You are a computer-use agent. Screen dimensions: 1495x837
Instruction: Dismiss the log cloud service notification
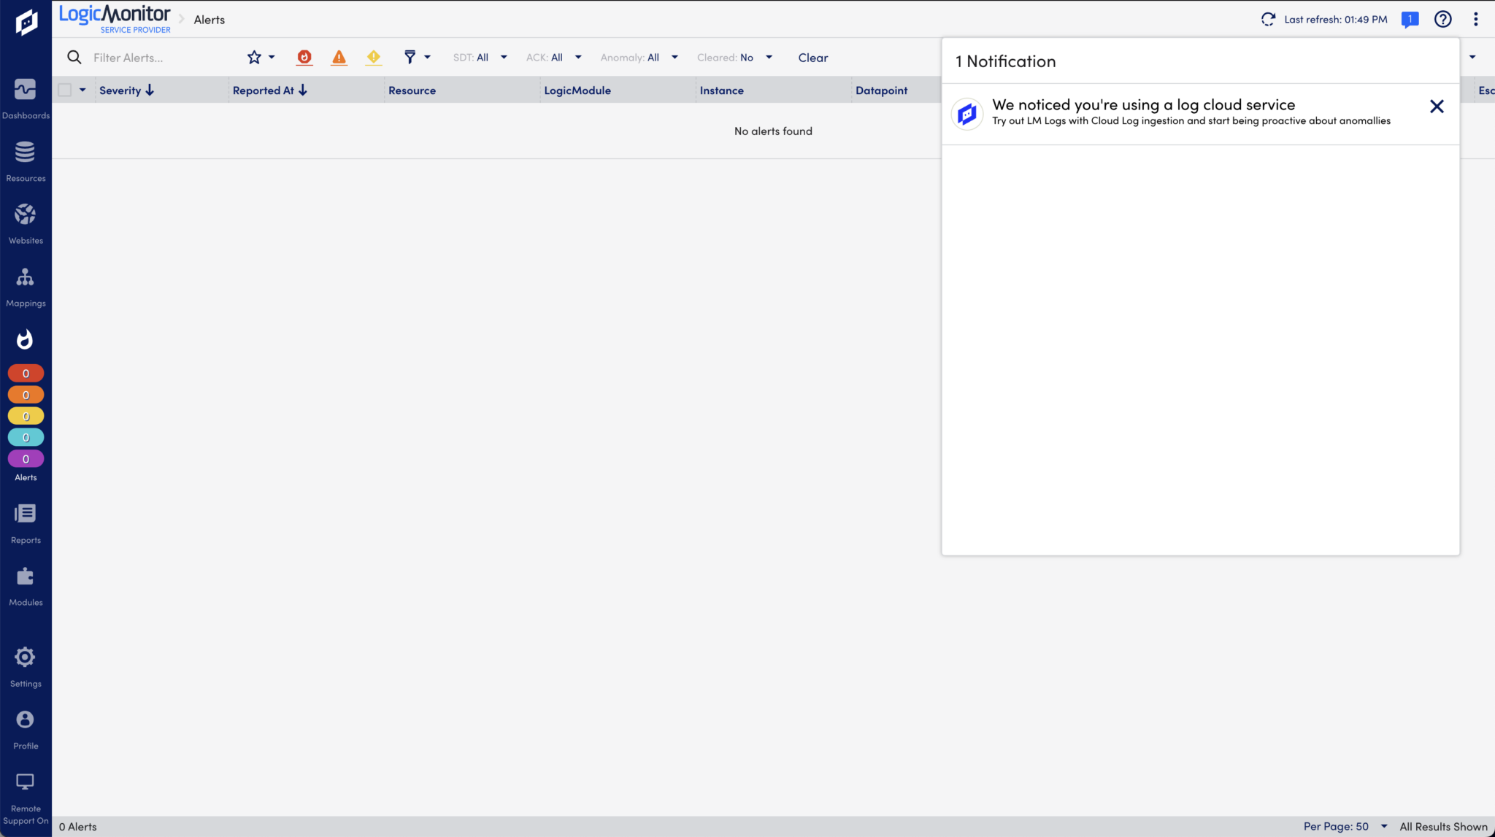click(1437, 107)
